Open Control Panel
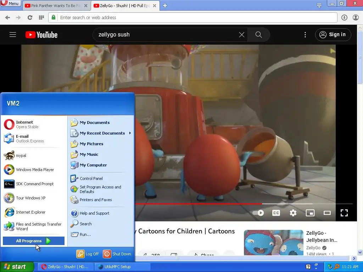The image size is (363, 272). click(x=101, y=178)
